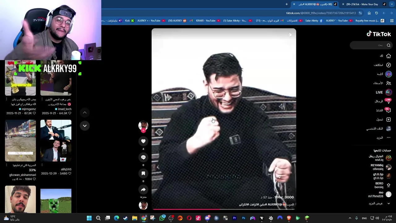Open options for alihj593 video card

[42, 165]
